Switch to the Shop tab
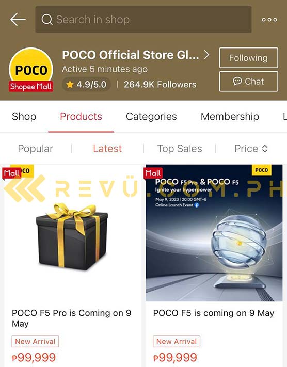 tap(24, 116)
